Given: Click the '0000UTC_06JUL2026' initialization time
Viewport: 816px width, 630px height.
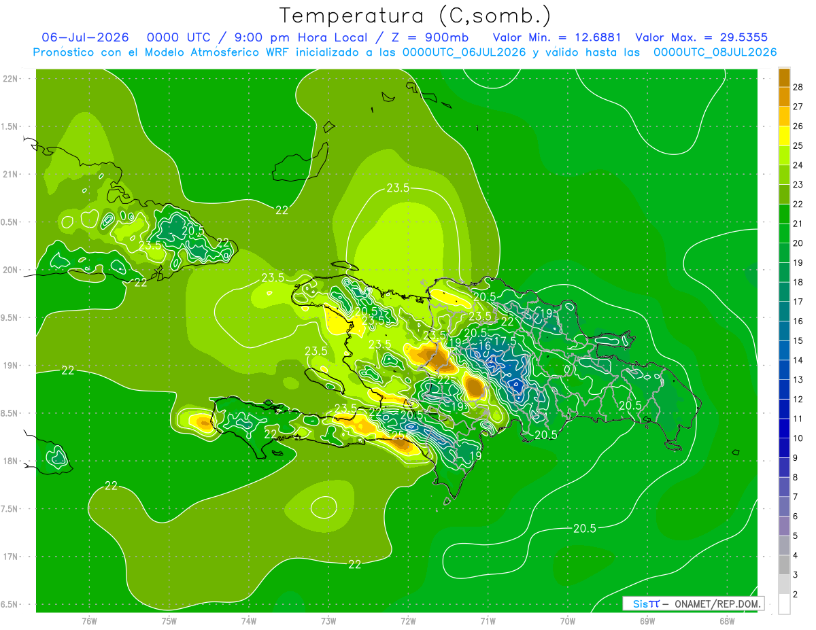Looking at the screenshot, I should pos(464,52).
